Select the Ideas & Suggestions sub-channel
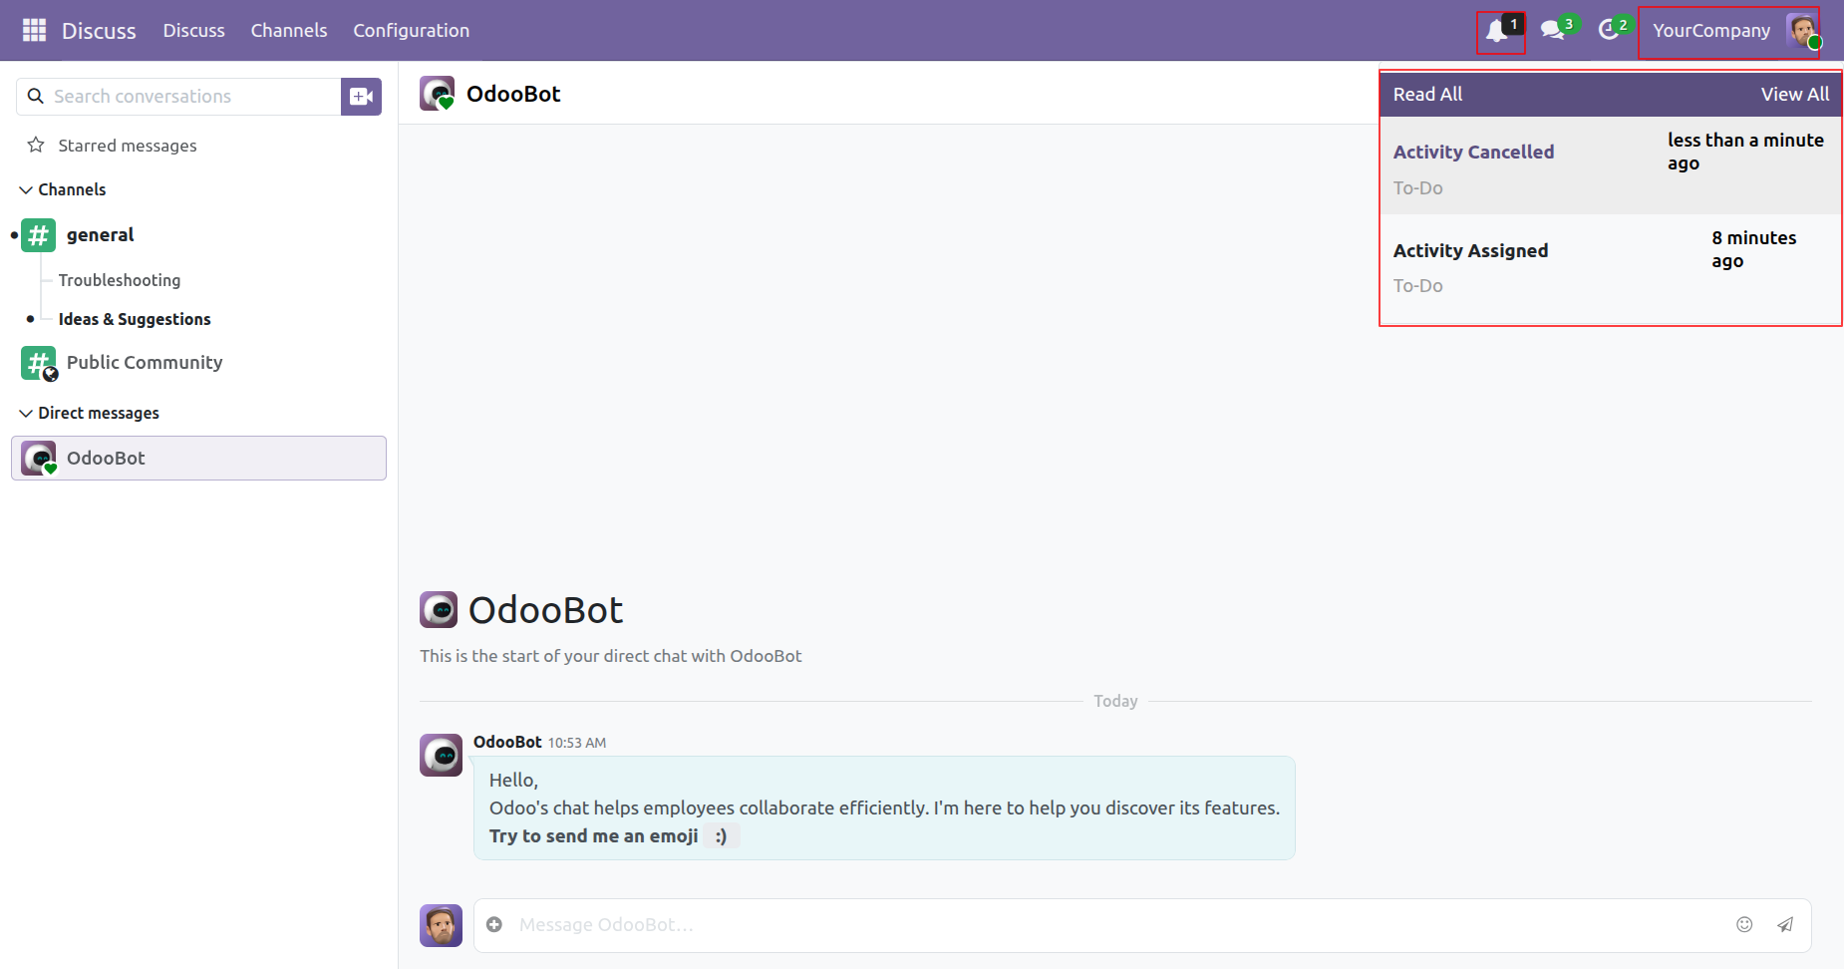This screenshot has height=969, width=1844. pos(135,319)
